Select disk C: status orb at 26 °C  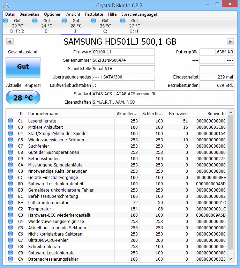click(x=93, y=21)
